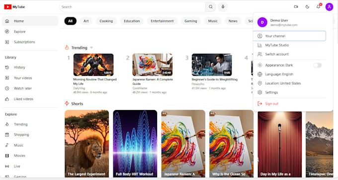Click the Live broadcast icon

tap(7, 166)
